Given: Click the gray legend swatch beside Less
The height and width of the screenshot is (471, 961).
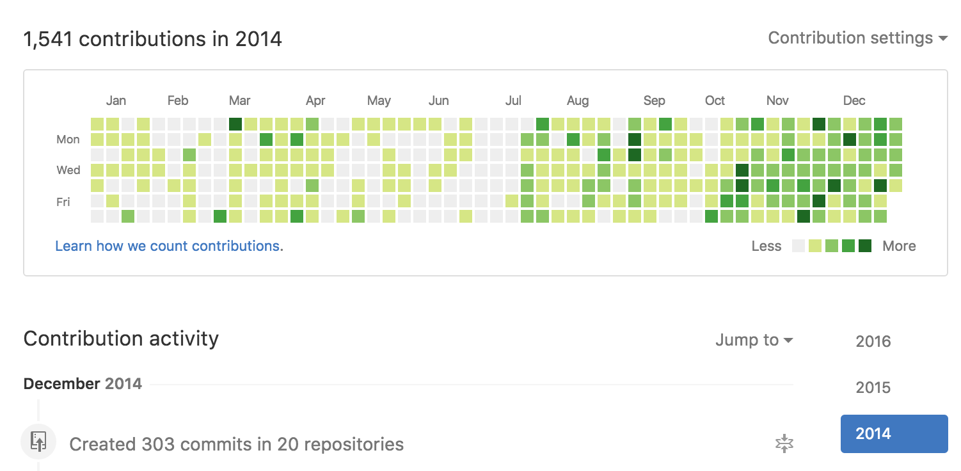Looking at the screenshot, I should click(x=798, y=246).
